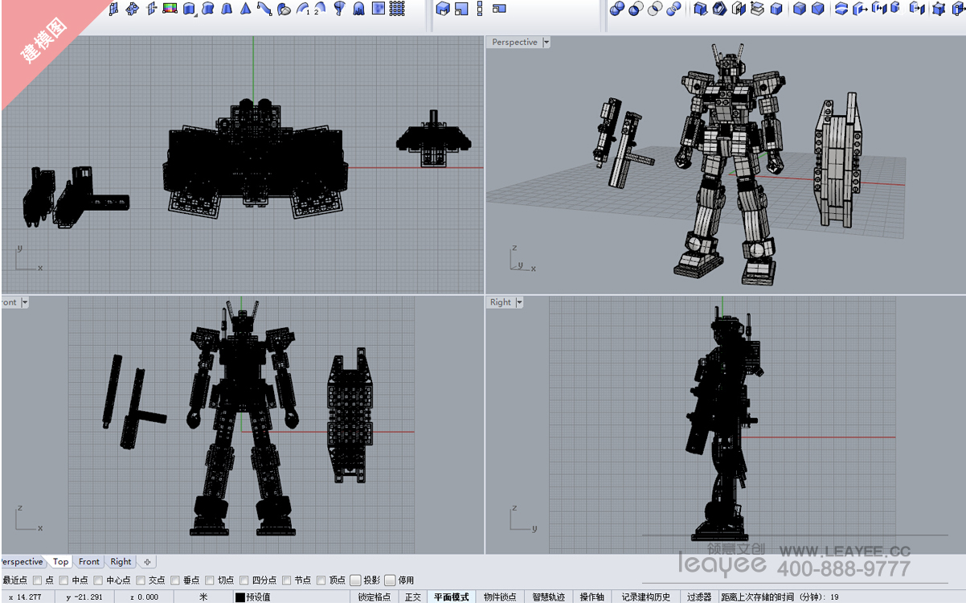Expand the Front viewport dropdown arrow

25,302
